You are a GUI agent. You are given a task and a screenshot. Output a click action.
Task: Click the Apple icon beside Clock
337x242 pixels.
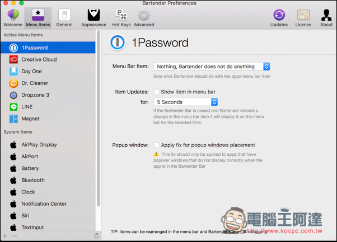[x=13, y=192]
